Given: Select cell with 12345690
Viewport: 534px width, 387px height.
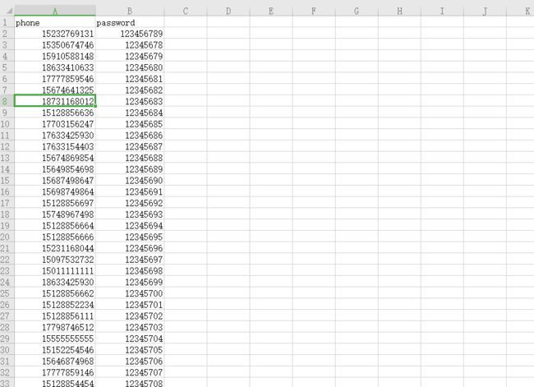Looking at the screenshot, I should [130, 180].
